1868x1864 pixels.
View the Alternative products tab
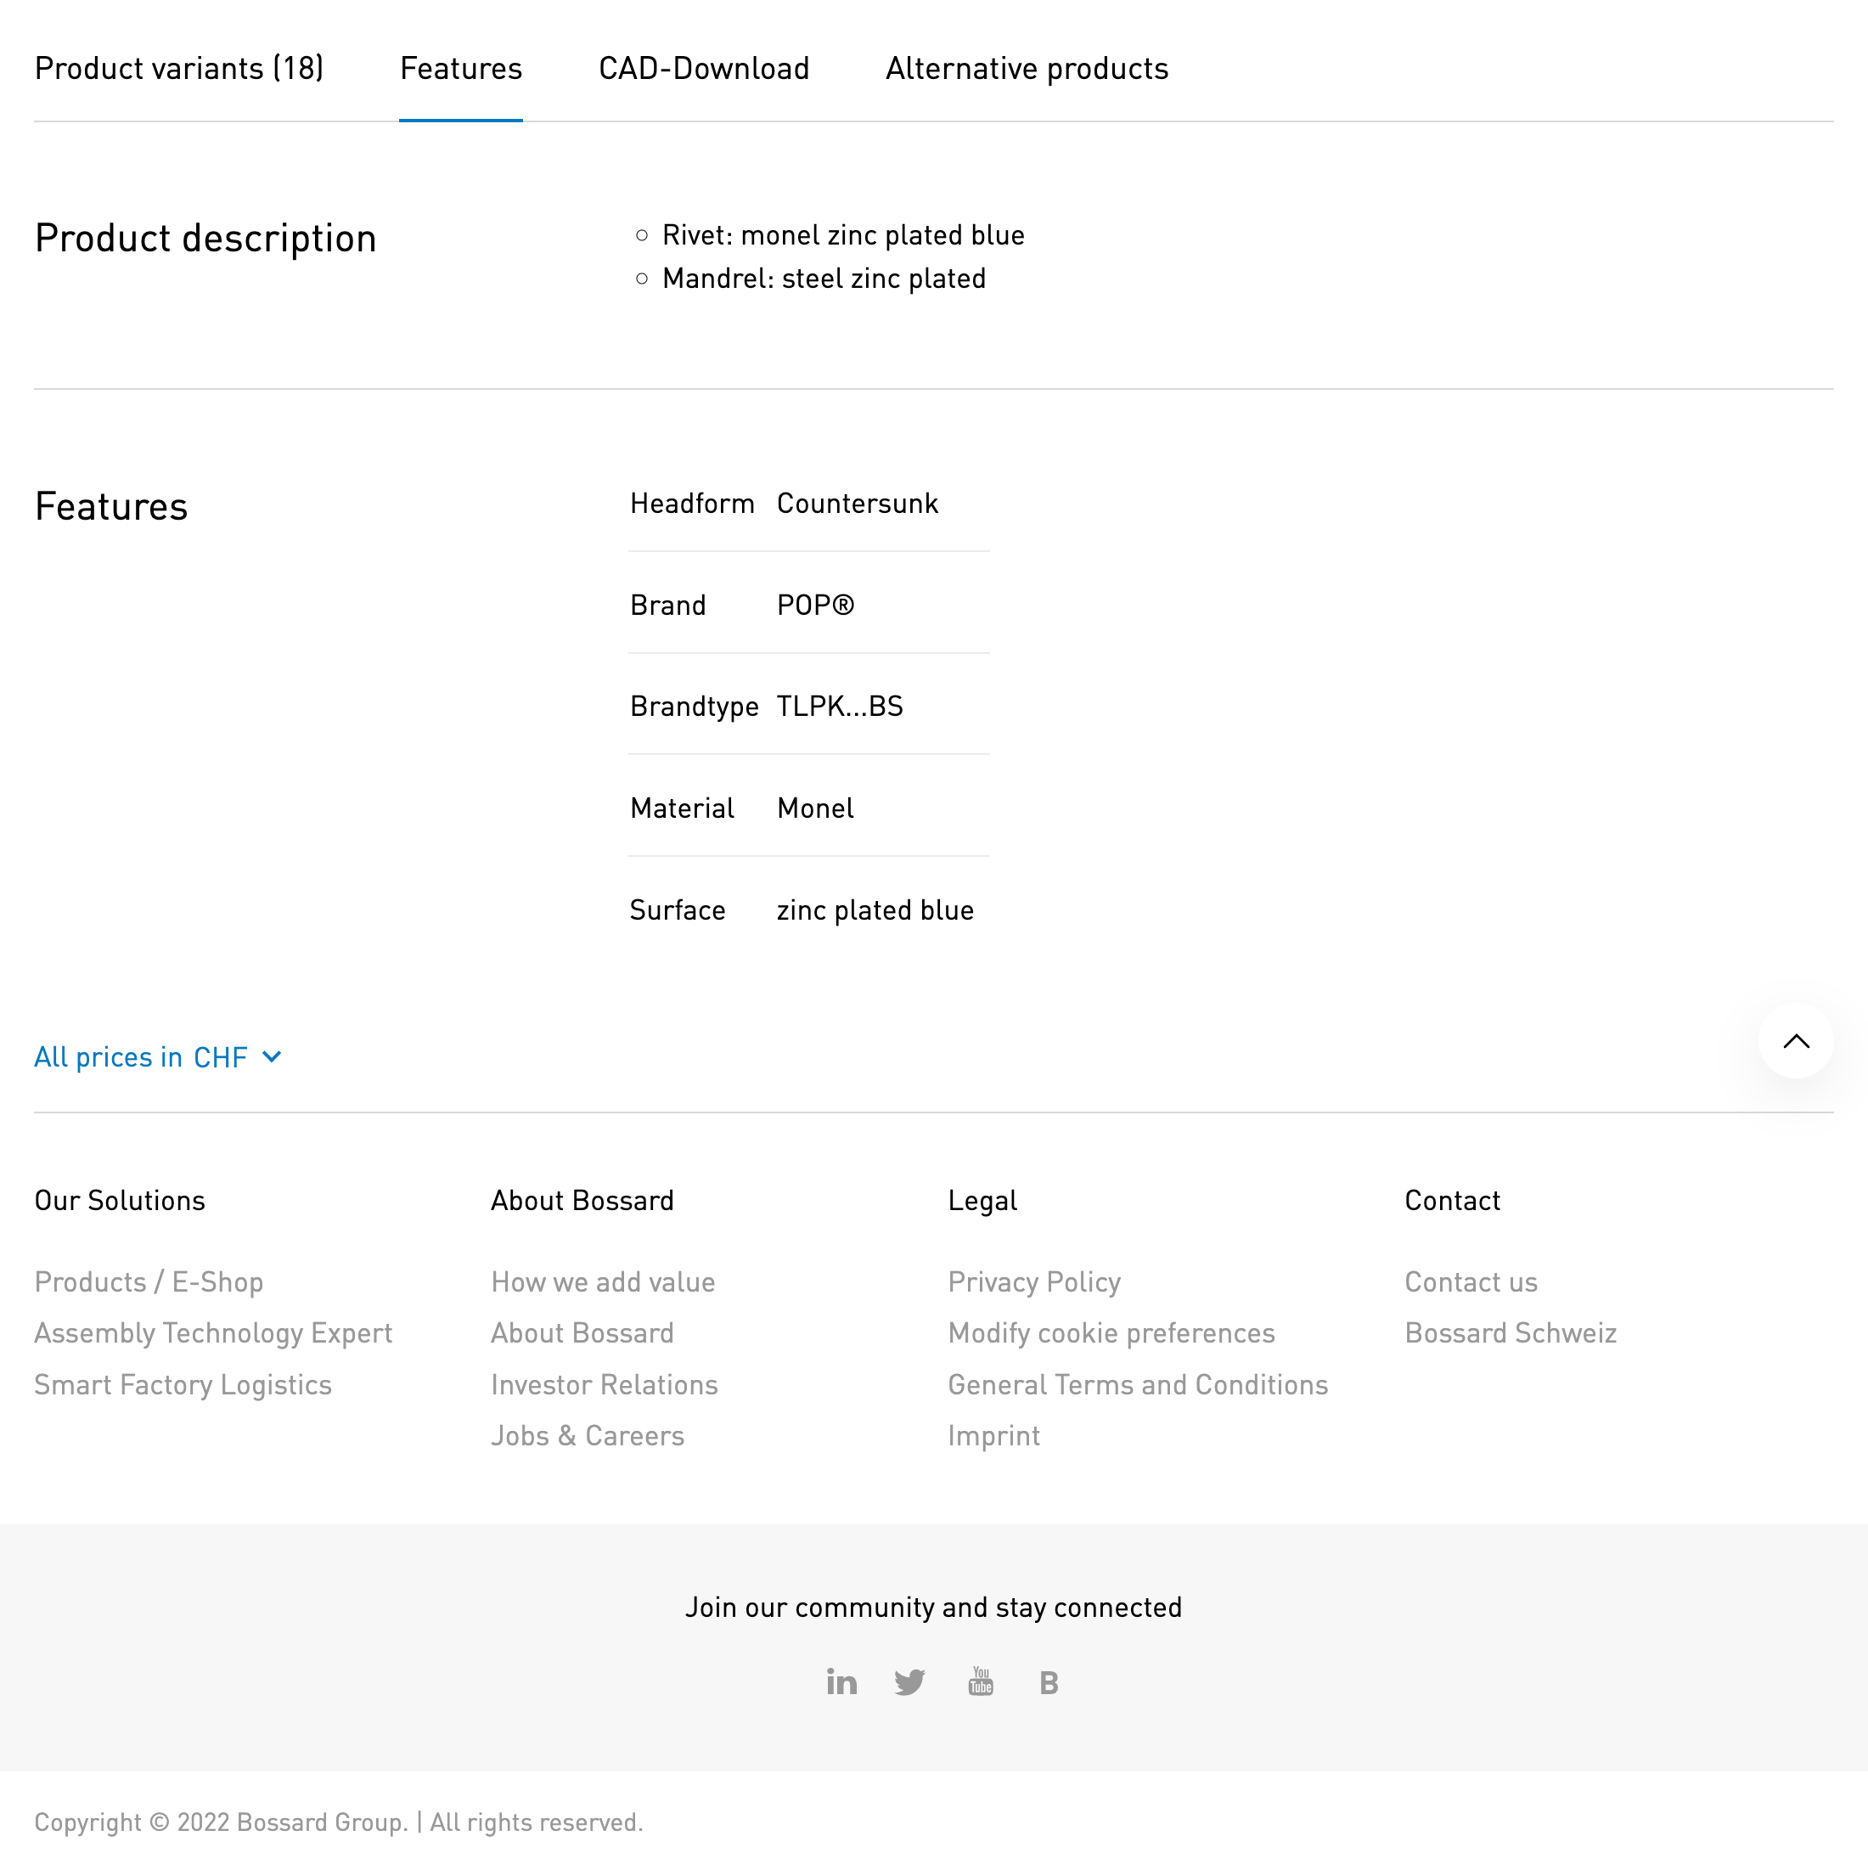tap(1026, 68)
